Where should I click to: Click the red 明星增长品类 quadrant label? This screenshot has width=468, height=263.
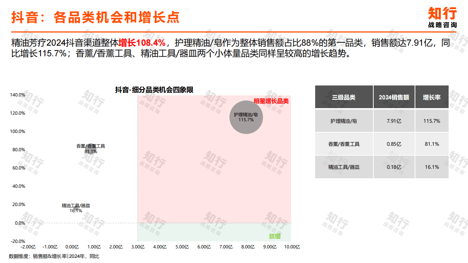click(x=271, y=101)
